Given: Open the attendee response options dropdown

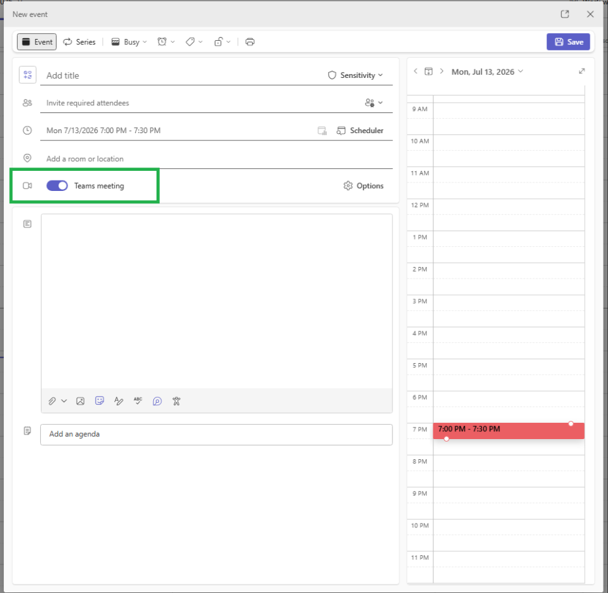Looking at the screenshot, I should (x=374, y=103).
